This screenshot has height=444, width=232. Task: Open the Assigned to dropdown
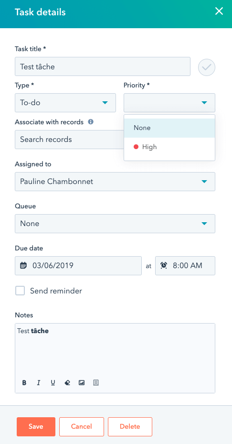click(115, 182)
